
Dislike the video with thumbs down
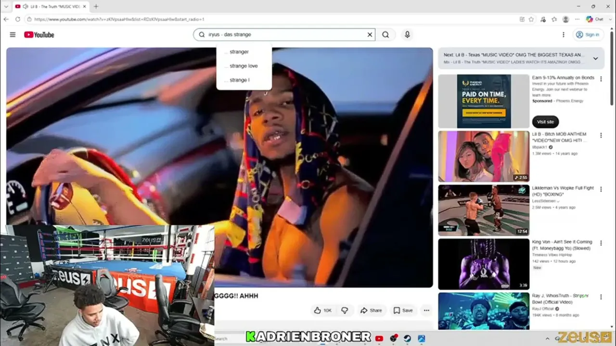click(345, 310)
